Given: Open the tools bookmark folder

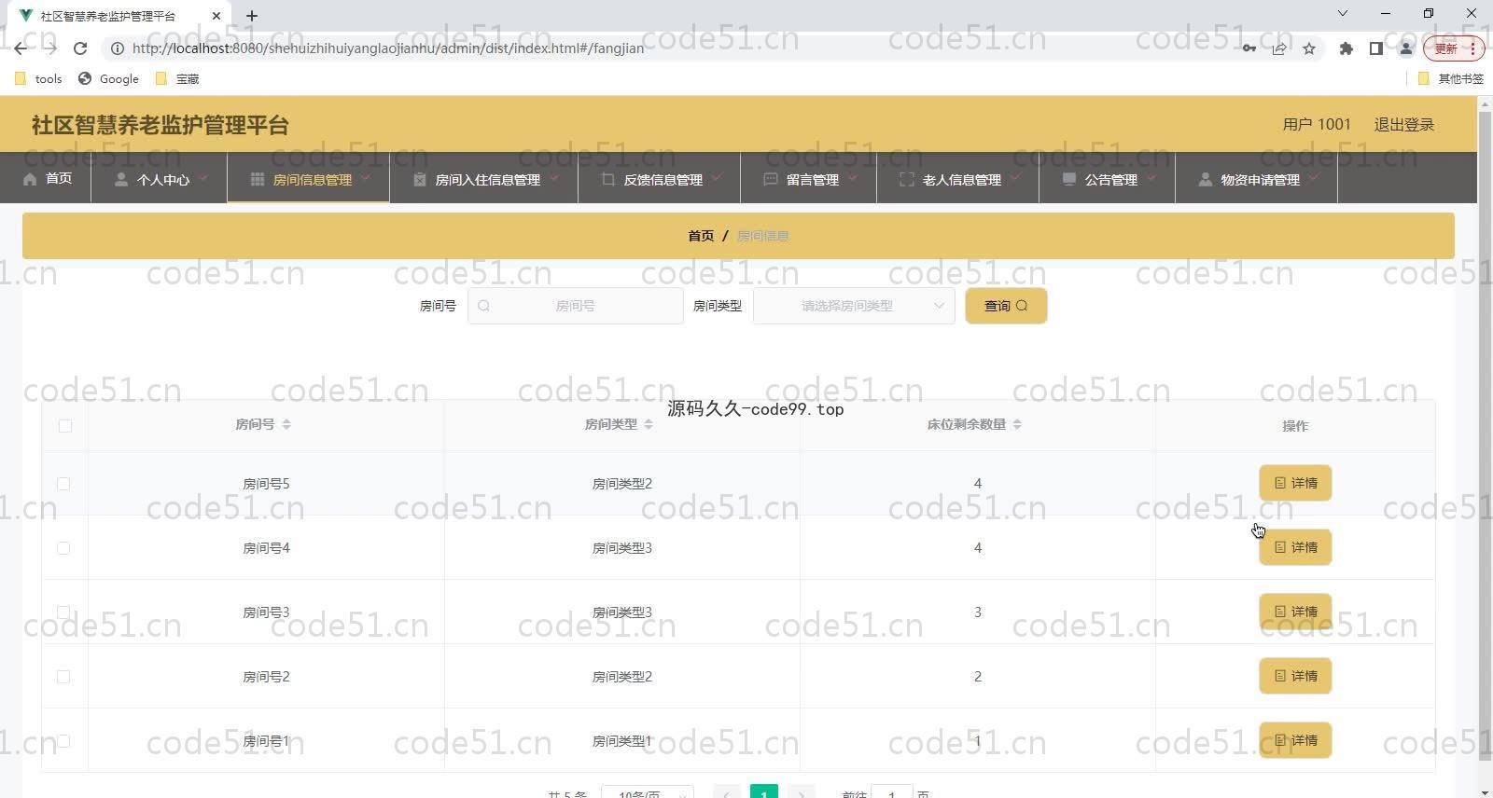Looking at the screenshot, I should (x=38, y=78).
